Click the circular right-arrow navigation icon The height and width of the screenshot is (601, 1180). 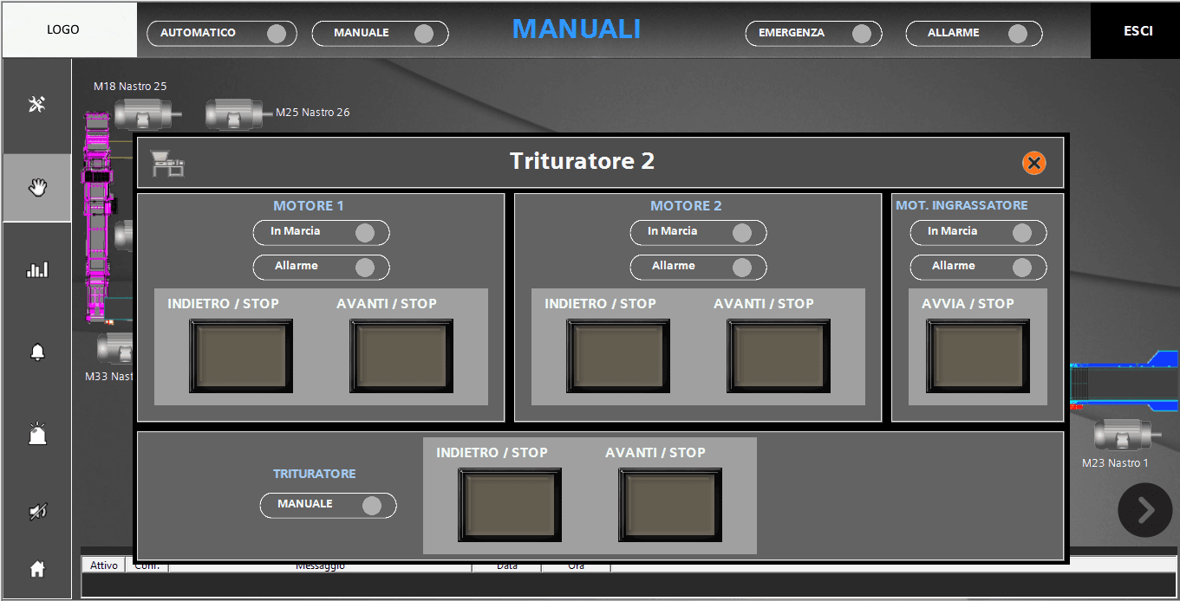pyautogui.click(x=1144, y=510)
